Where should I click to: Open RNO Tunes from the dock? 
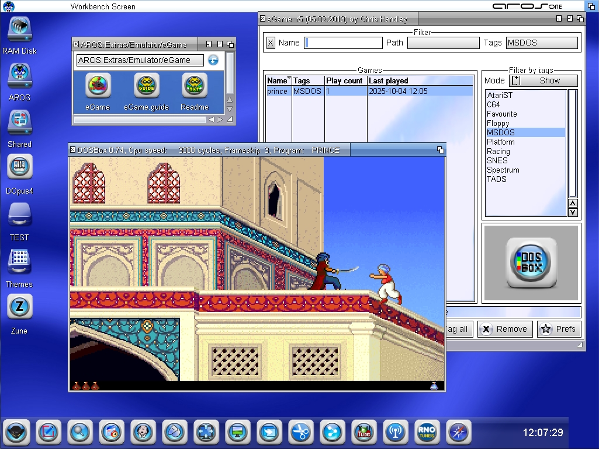coord(427,432)
